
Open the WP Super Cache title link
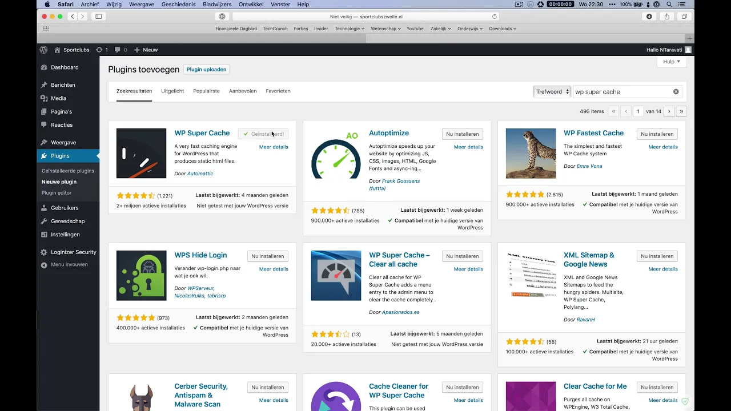click(x=202, y=133)
